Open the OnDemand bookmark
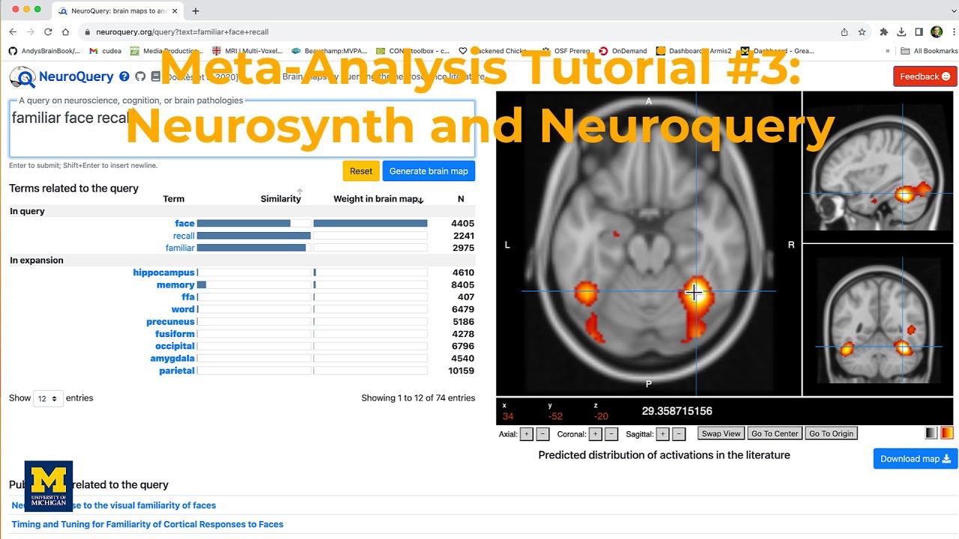The height and width of the screenshot is (539, 959). 623,51
